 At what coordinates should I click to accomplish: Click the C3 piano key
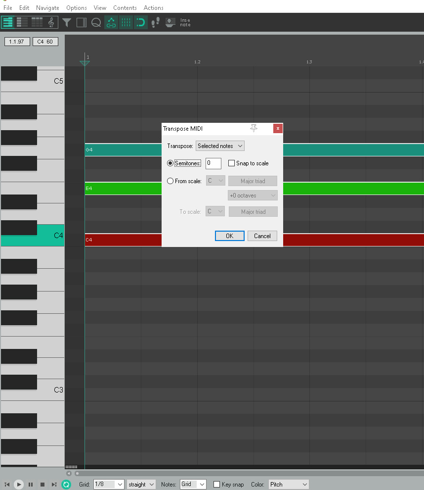pos(50,390)
